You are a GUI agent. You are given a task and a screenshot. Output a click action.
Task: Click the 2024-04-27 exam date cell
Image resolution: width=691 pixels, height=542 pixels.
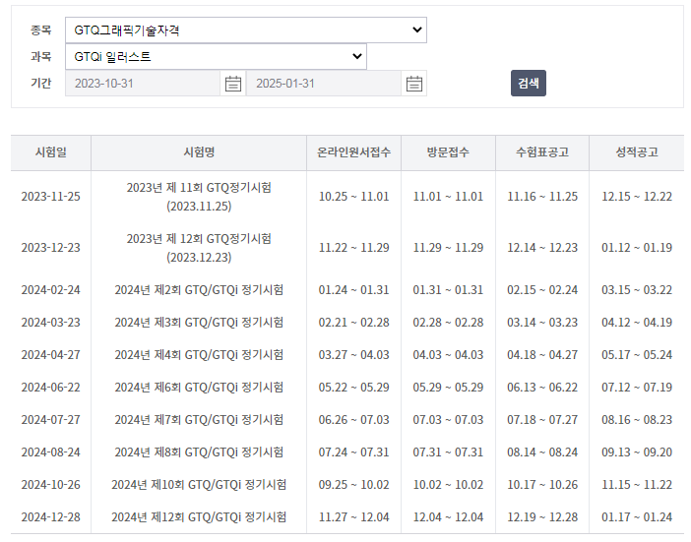point(51,355)
